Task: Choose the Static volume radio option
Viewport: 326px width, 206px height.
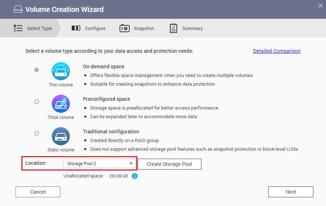Action: pos(37,133)
